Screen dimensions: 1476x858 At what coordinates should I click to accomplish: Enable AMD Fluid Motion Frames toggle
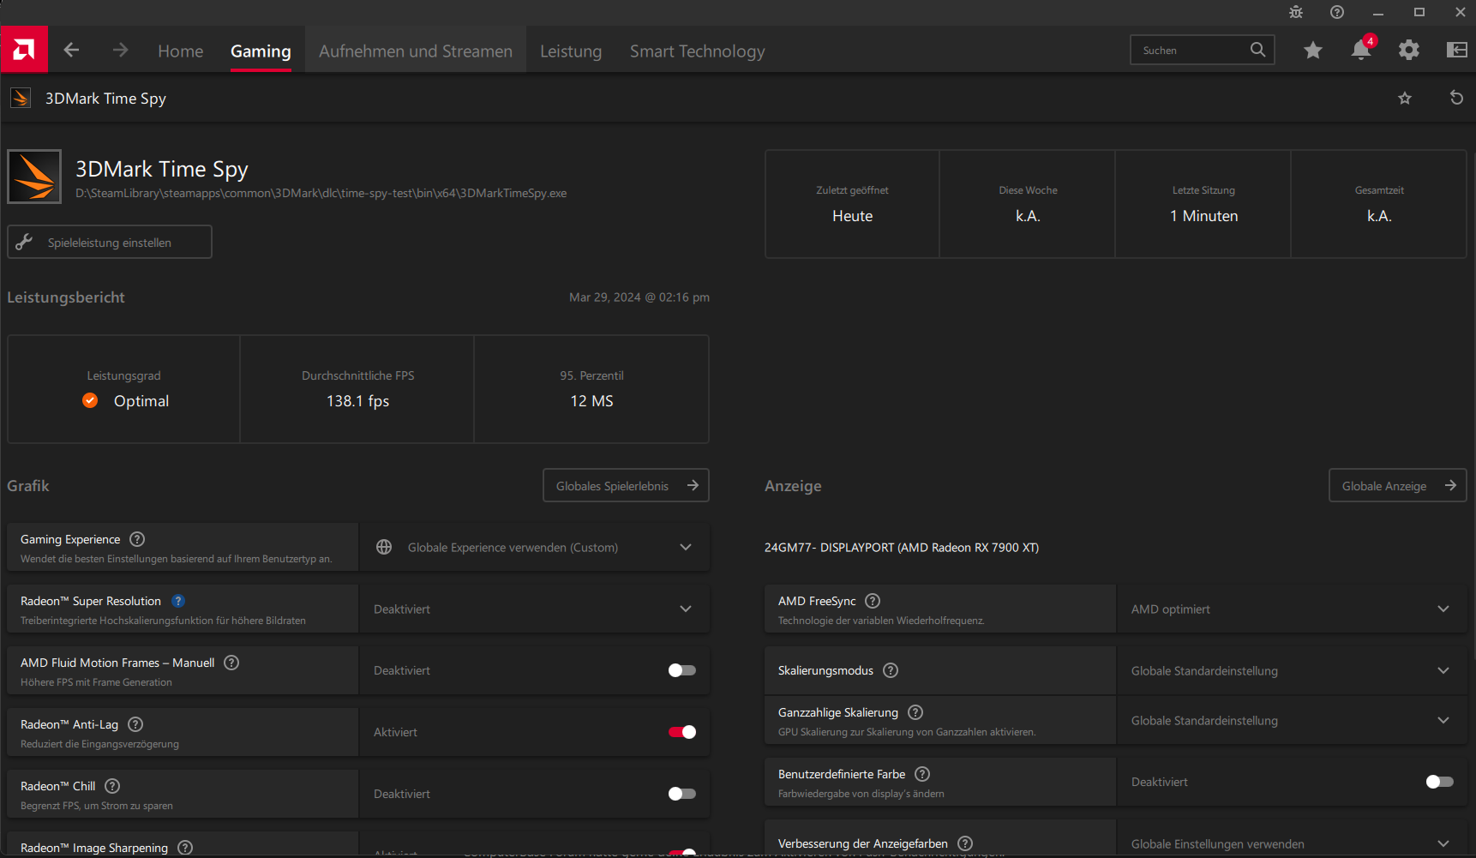pos(682,670)
